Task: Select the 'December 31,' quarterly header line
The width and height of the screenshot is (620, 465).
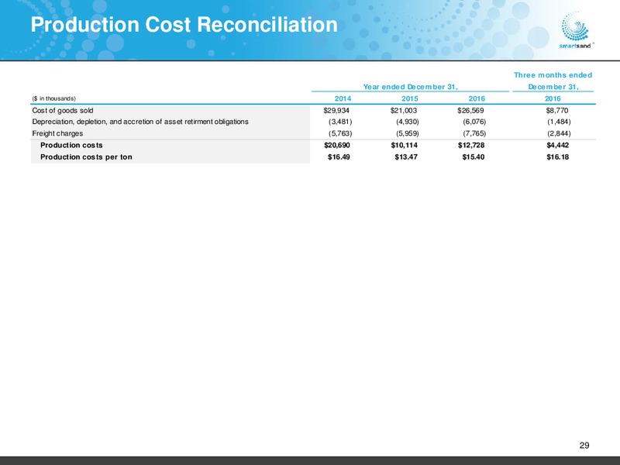Action: (553, 87)
